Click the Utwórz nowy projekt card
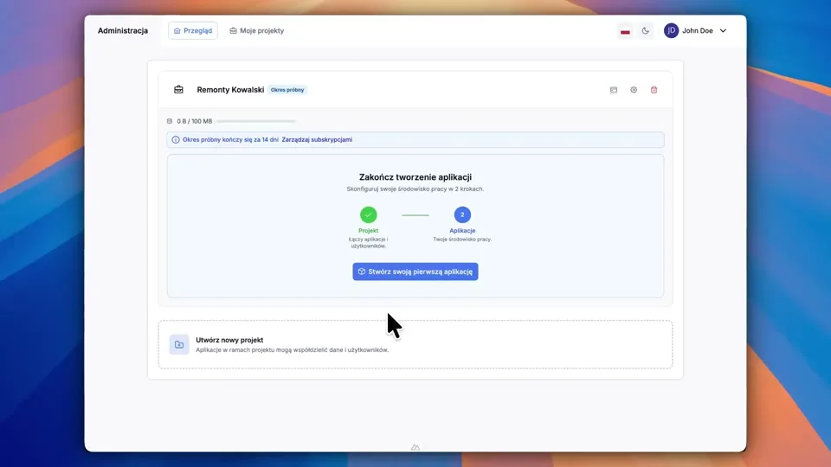831x467 pixels. (x=415, y=344)
